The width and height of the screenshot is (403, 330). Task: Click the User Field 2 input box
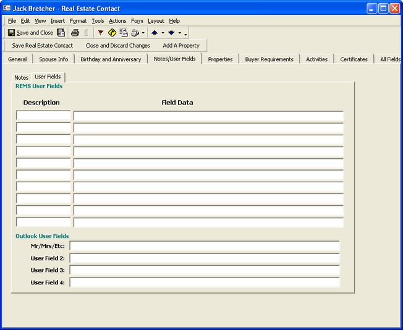pos(205,258)
